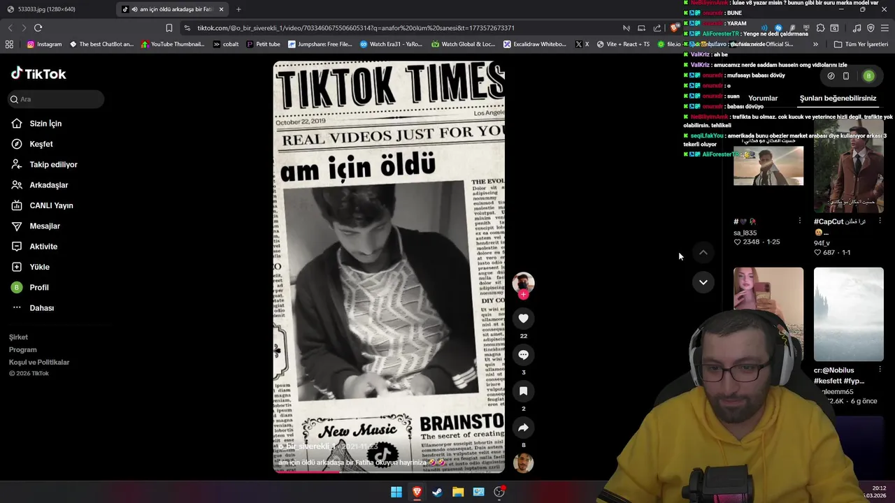The image size is (895, 503).
Task: Open options menu for sa_l835 video
Action: tap(800, 221)
